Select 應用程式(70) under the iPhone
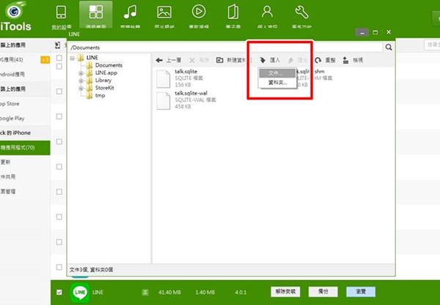Image resolution: width=440 pixels, height=305 pixels. (25, 147)
